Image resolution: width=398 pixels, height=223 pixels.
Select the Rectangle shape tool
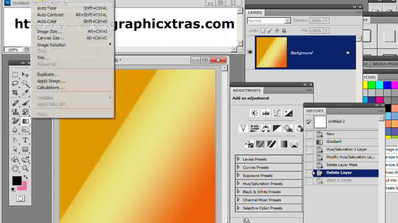coord(25,149)
